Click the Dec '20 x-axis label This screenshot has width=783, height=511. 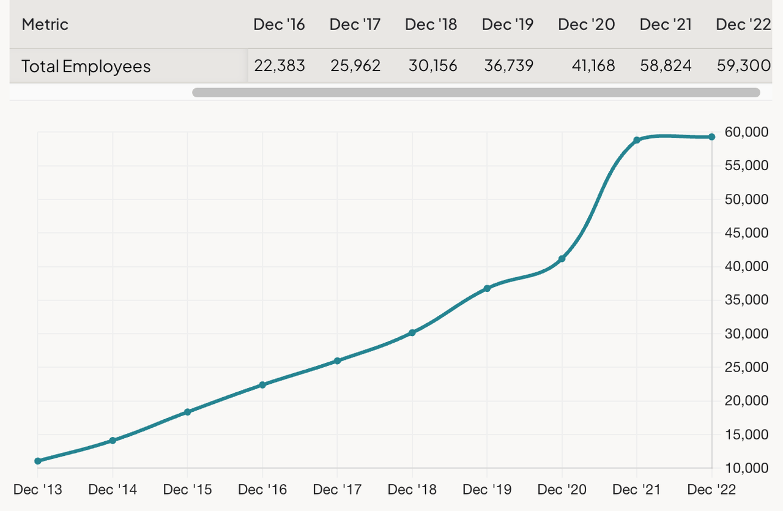click(562, 490)
